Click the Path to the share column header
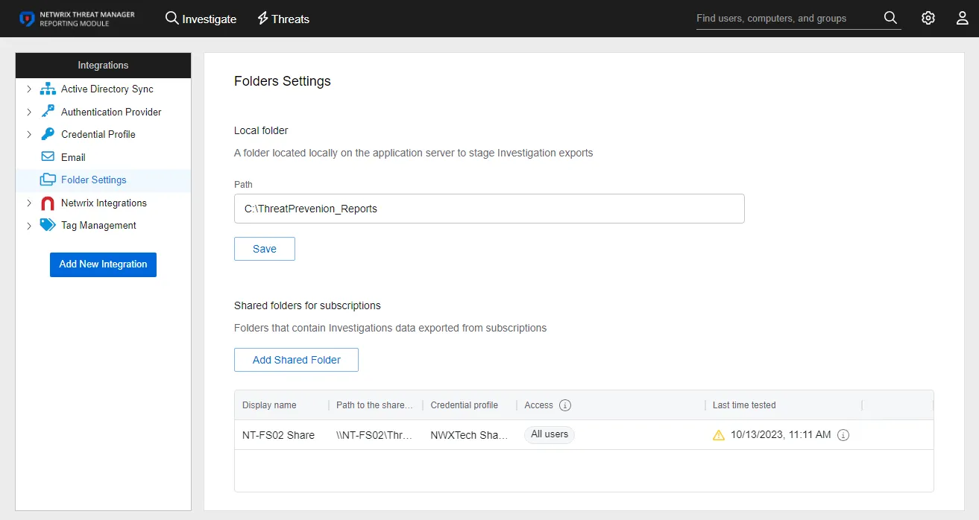979x520 pixels. click(x=374, y=405)
